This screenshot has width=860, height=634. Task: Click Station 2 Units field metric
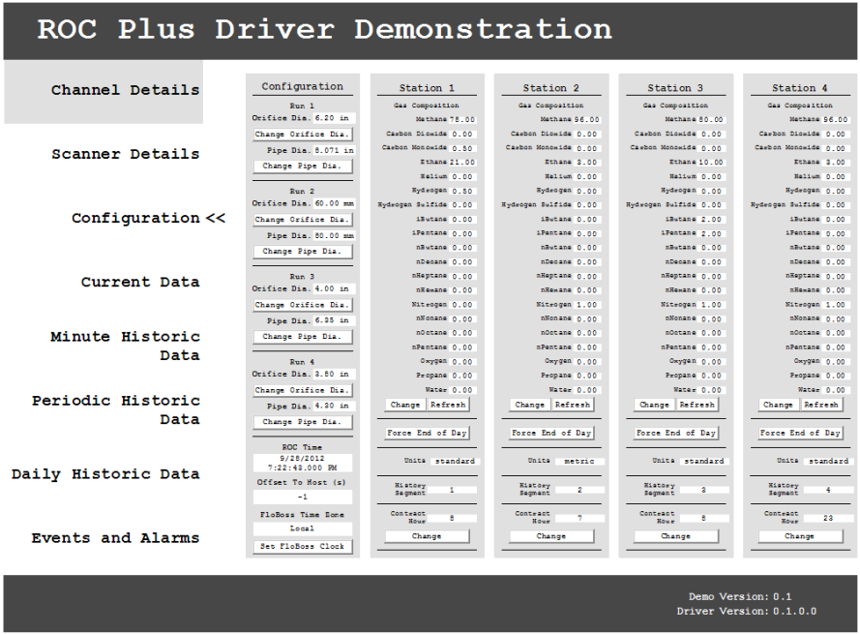point(579,462)
